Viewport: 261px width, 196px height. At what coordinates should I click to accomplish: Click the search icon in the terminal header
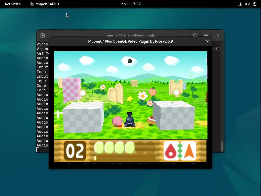pyautogui.click(x=195, y=35)
